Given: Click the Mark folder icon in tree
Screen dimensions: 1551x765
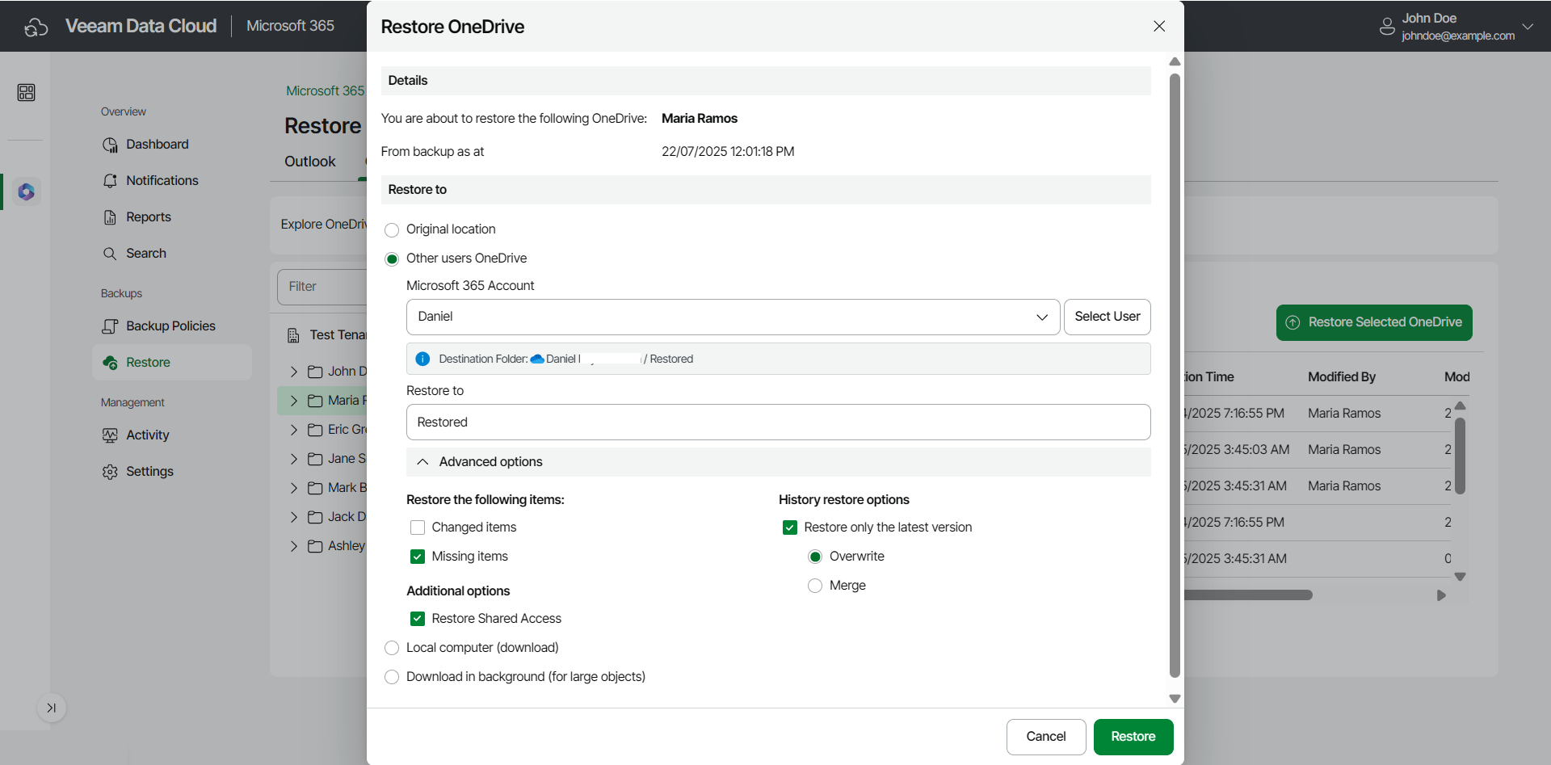Looking at the screenshot, I should click(x=315, y=488).
